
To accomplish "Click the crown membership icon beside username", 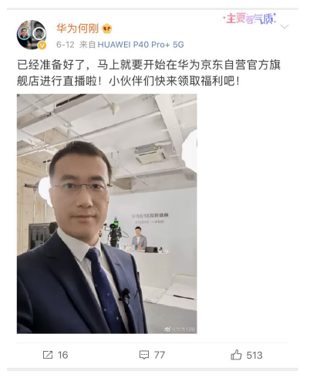I will [107, 29].
